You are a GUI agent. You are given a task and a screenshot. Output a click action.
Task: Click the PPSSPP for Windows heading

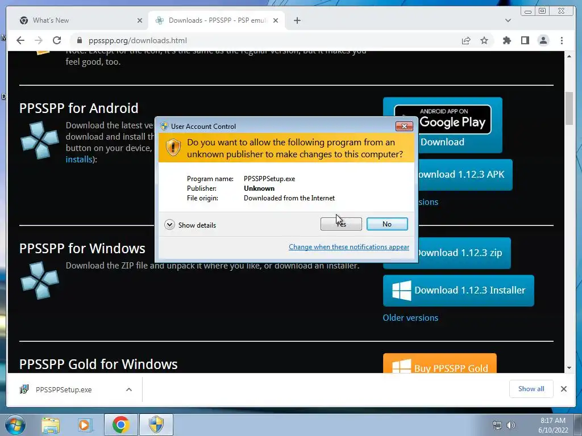pos(82,249)
